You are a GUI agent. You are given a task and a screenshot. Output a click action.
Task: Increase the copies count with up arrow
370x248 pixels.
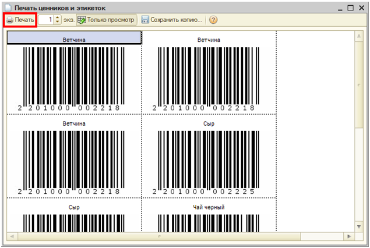[x=57, y=17]
